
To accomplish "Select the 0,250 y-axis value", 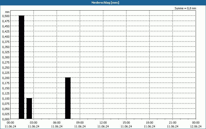I will pos(6,68).
